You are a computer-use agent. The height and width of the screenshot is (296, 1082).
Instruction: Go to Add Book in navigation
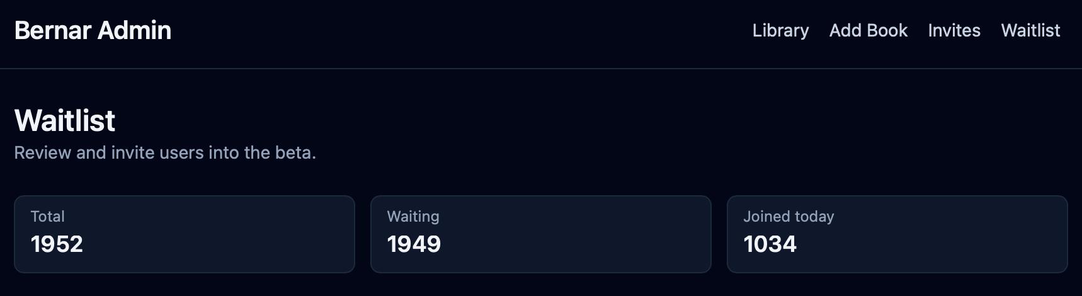(x=868, y=30)
